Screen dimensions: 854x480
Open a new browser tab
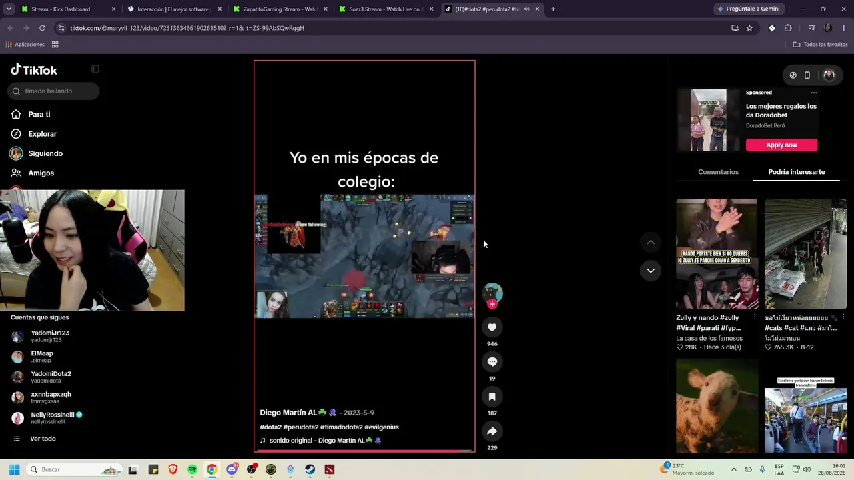[553, 9]
